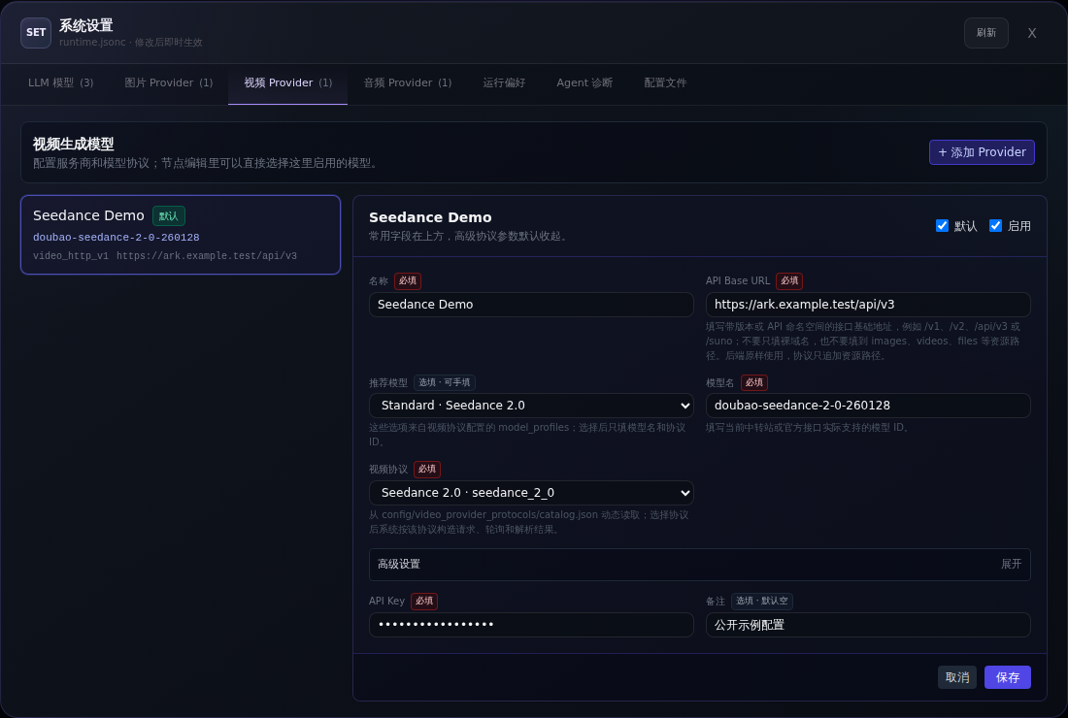Image resolution: width=1068 pixels, height=718 pixels.
Task: Click the video_http_v1 text in provider card
Action: click(x=71, y=256)
